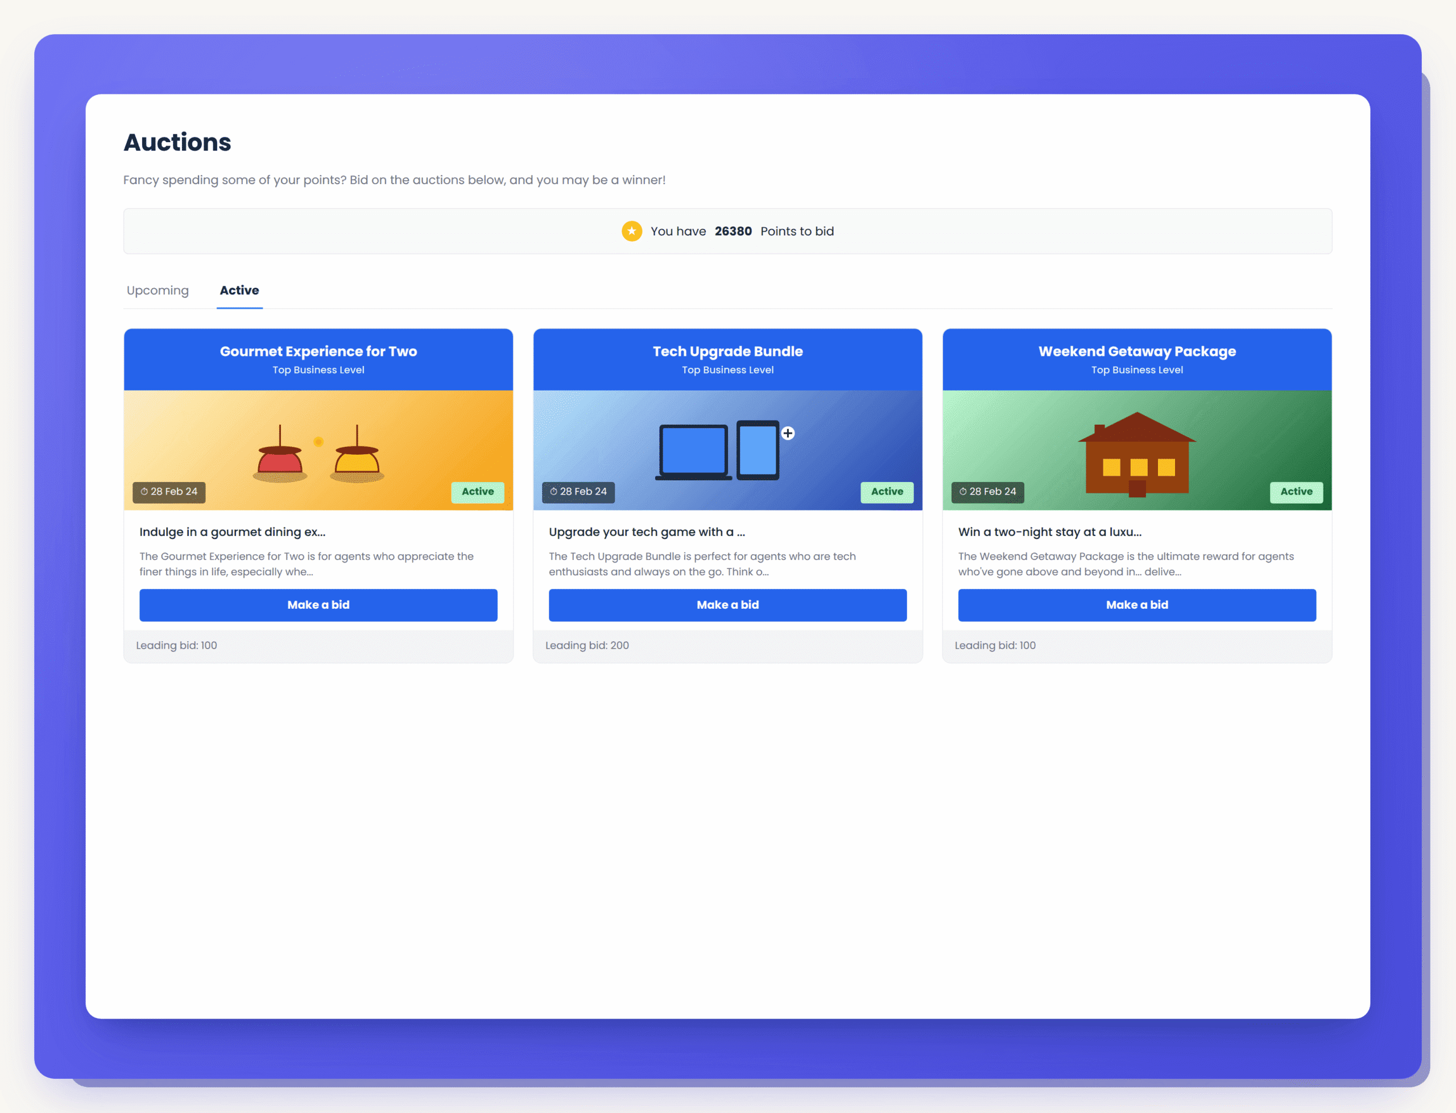This screenshot has width=1456, height=1113.
Task: Click the Weekend Getaway description paragraph
Action: (x=1126, y=564)
